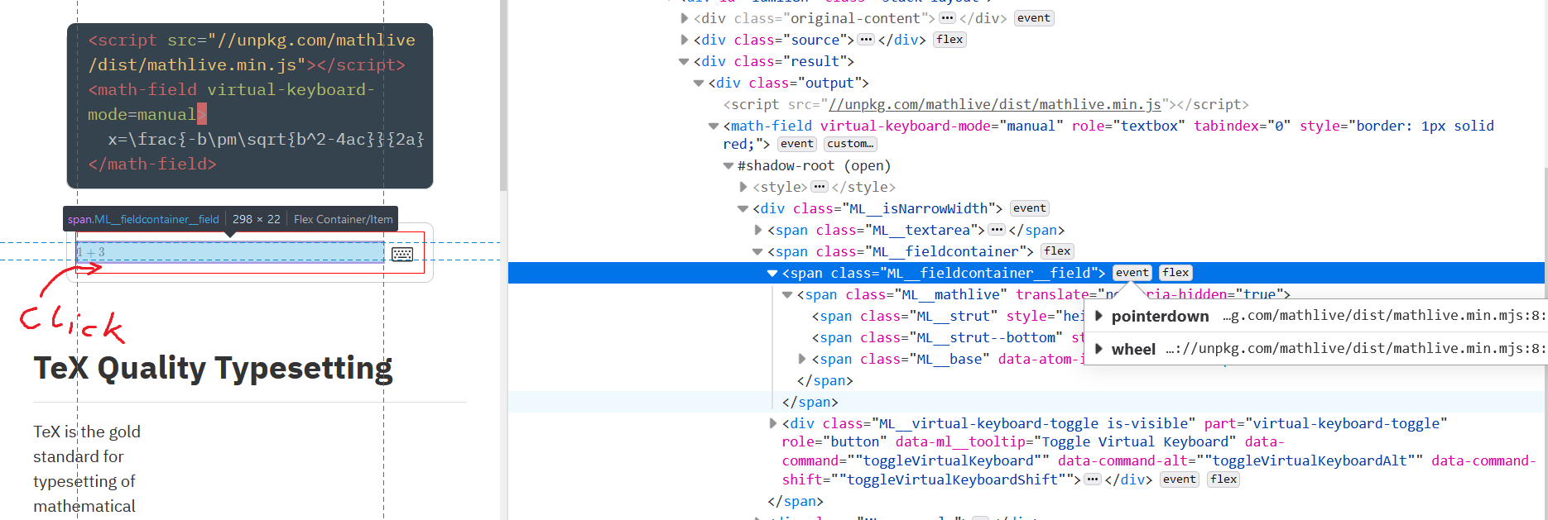Open wheel listener source mathlive.min.mjs link
This screenshot has width=1548, height=520.
click(x=1355, y=349)
